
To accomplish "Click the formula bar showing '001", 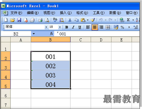I will [97, 34].
